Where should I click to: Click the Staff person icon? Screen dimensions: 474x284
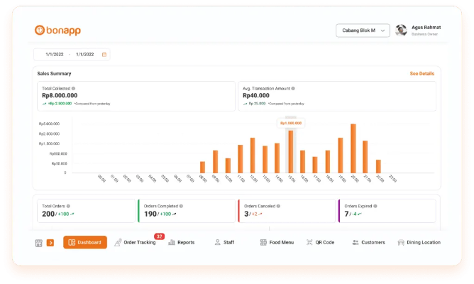(217, 242)
